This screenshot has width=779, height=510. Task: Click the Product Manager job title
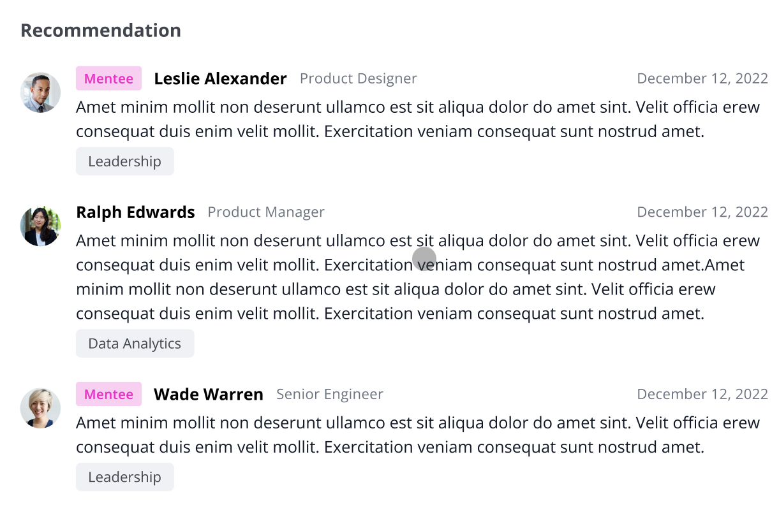[266, 212]
